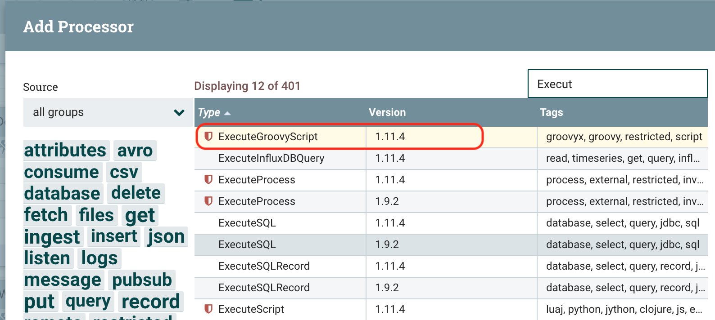Select the ExecuteInfluxDBQuery processor row
Viewport: 715px width, 320px height.
[x=271, y=158]
